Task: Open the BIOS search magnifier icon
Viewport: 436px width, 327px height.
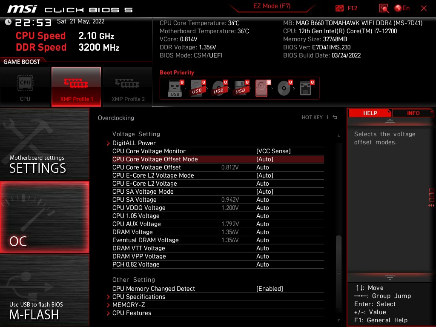Action: point(384,9)
